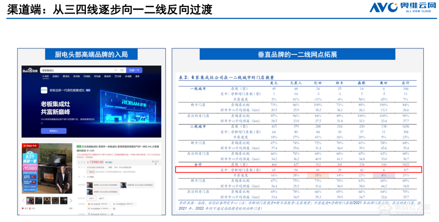Click the 森歌 column header
This screenshot has height=222, width=439.
(361, 83)
